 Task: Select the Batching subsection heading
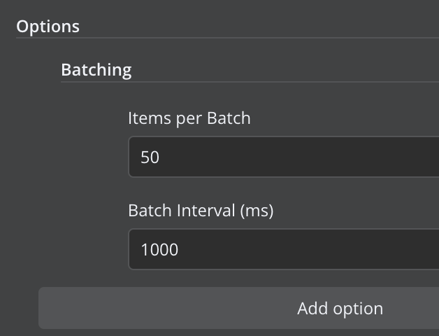click(96, 70)
